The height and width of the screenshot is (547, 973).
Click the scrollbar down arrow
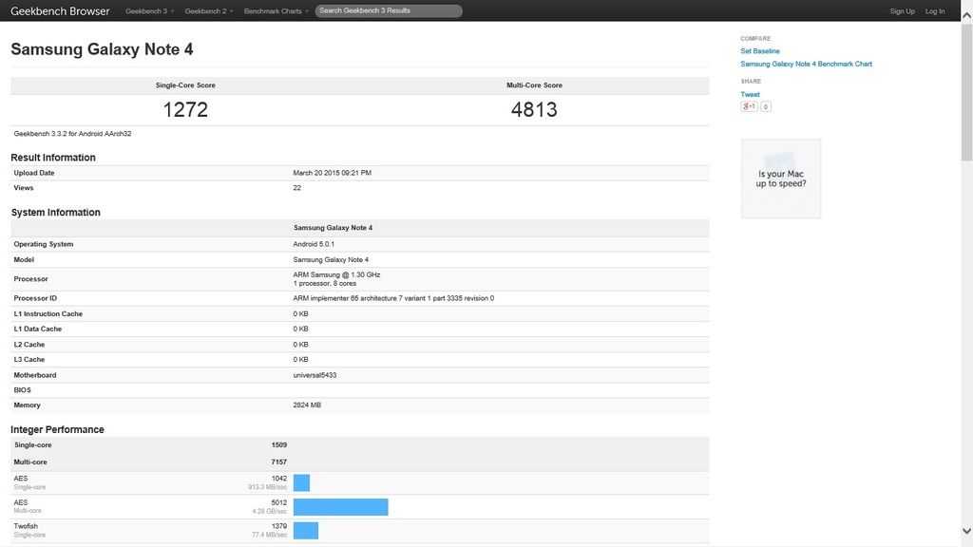pos(966,531)
